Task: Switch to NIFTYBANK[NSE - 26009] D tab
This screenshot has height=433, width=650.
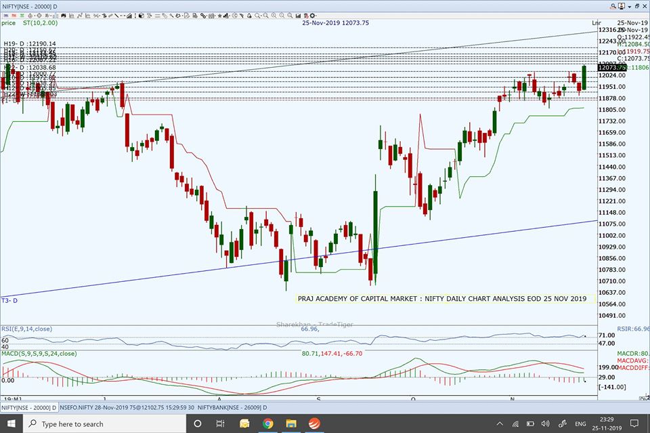Action: point(232,408)
